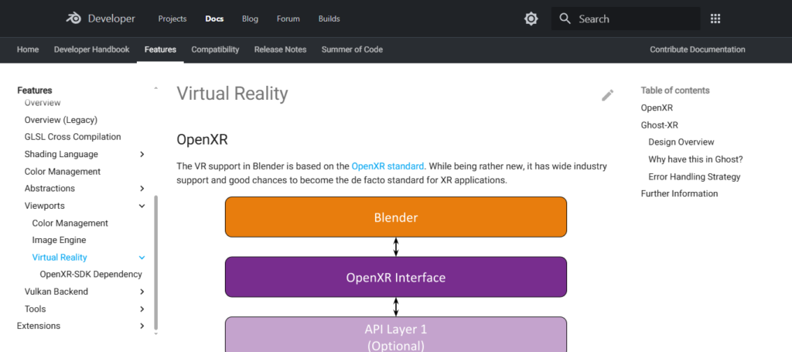The image size is (792, 352).
Task: Toggle the light/dark theme icon
Action: point(531,19)
